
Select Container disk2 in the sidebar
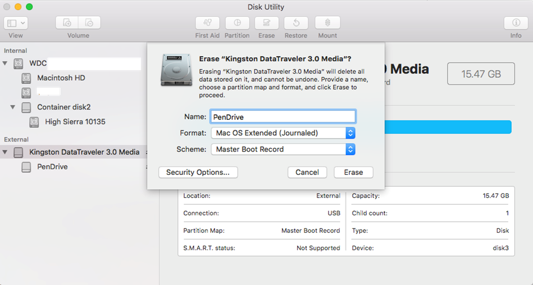click(64, 107)
